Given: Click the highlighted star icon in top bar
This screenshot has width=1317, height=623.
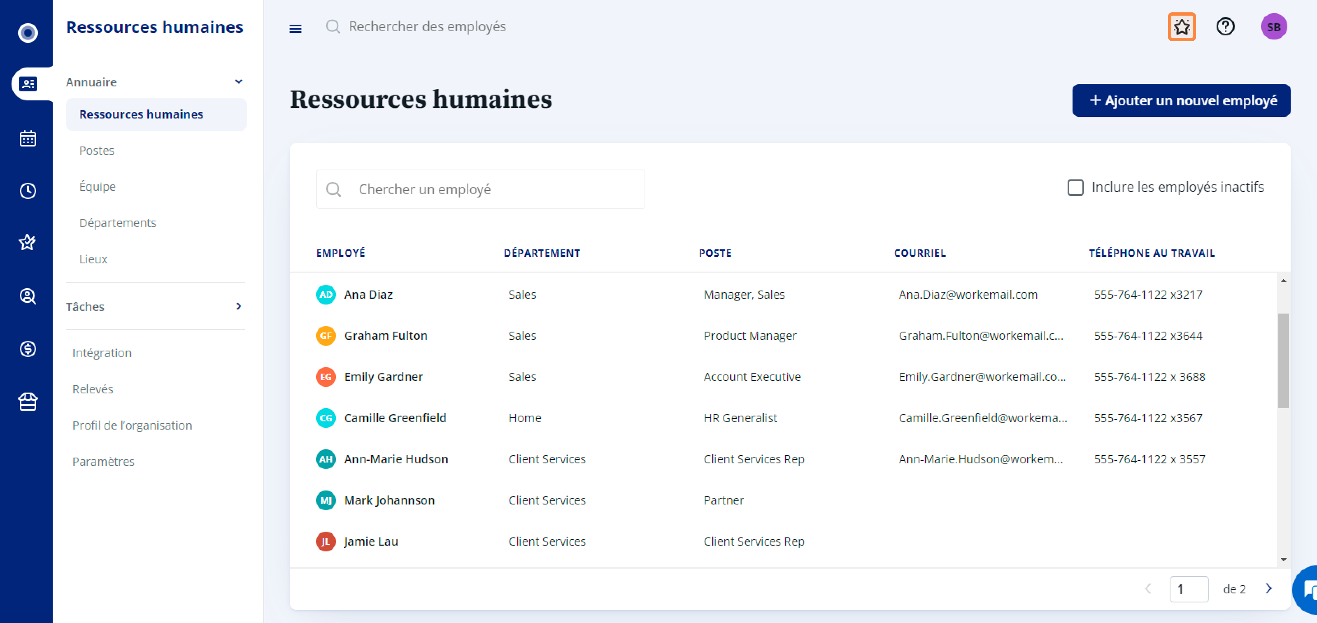Looking at the screenshot, I should pyautogui.click(x=1182, y=27).
